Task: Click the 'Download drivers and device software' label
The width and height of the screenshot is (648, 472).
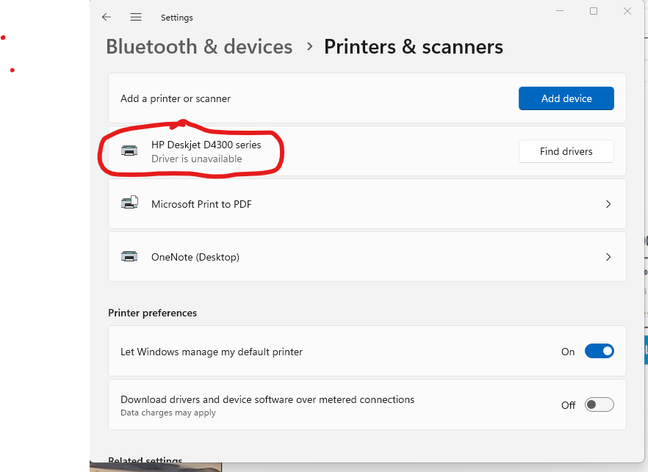Action: [267, 399]
